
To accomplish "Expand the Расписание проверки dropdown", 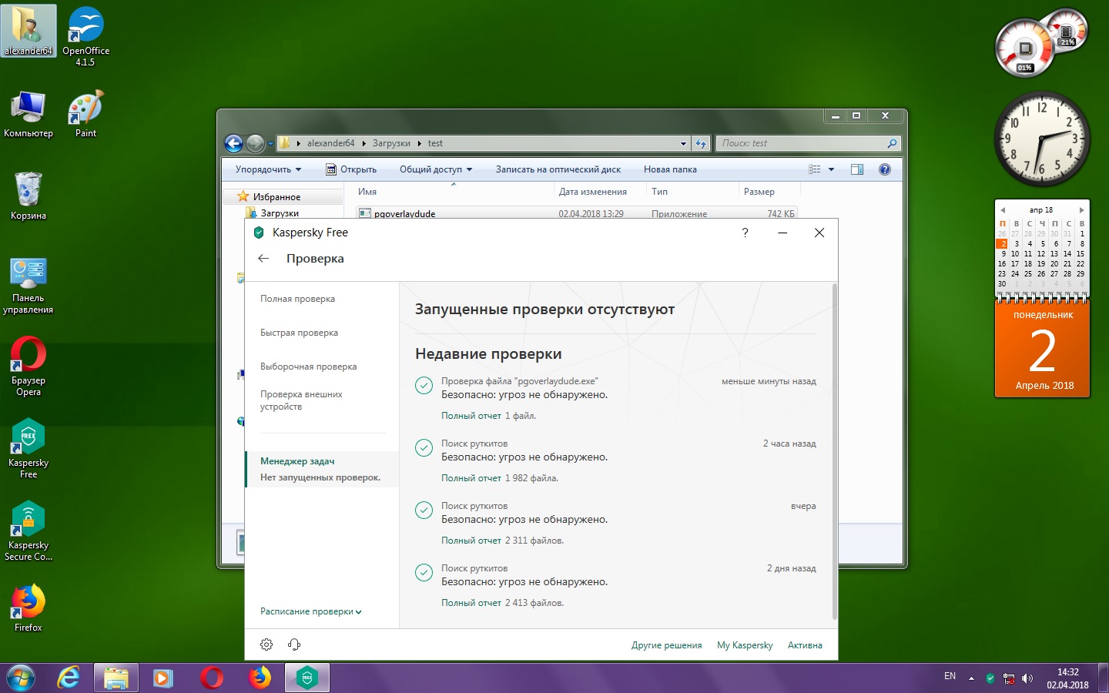I will (310, 611).
